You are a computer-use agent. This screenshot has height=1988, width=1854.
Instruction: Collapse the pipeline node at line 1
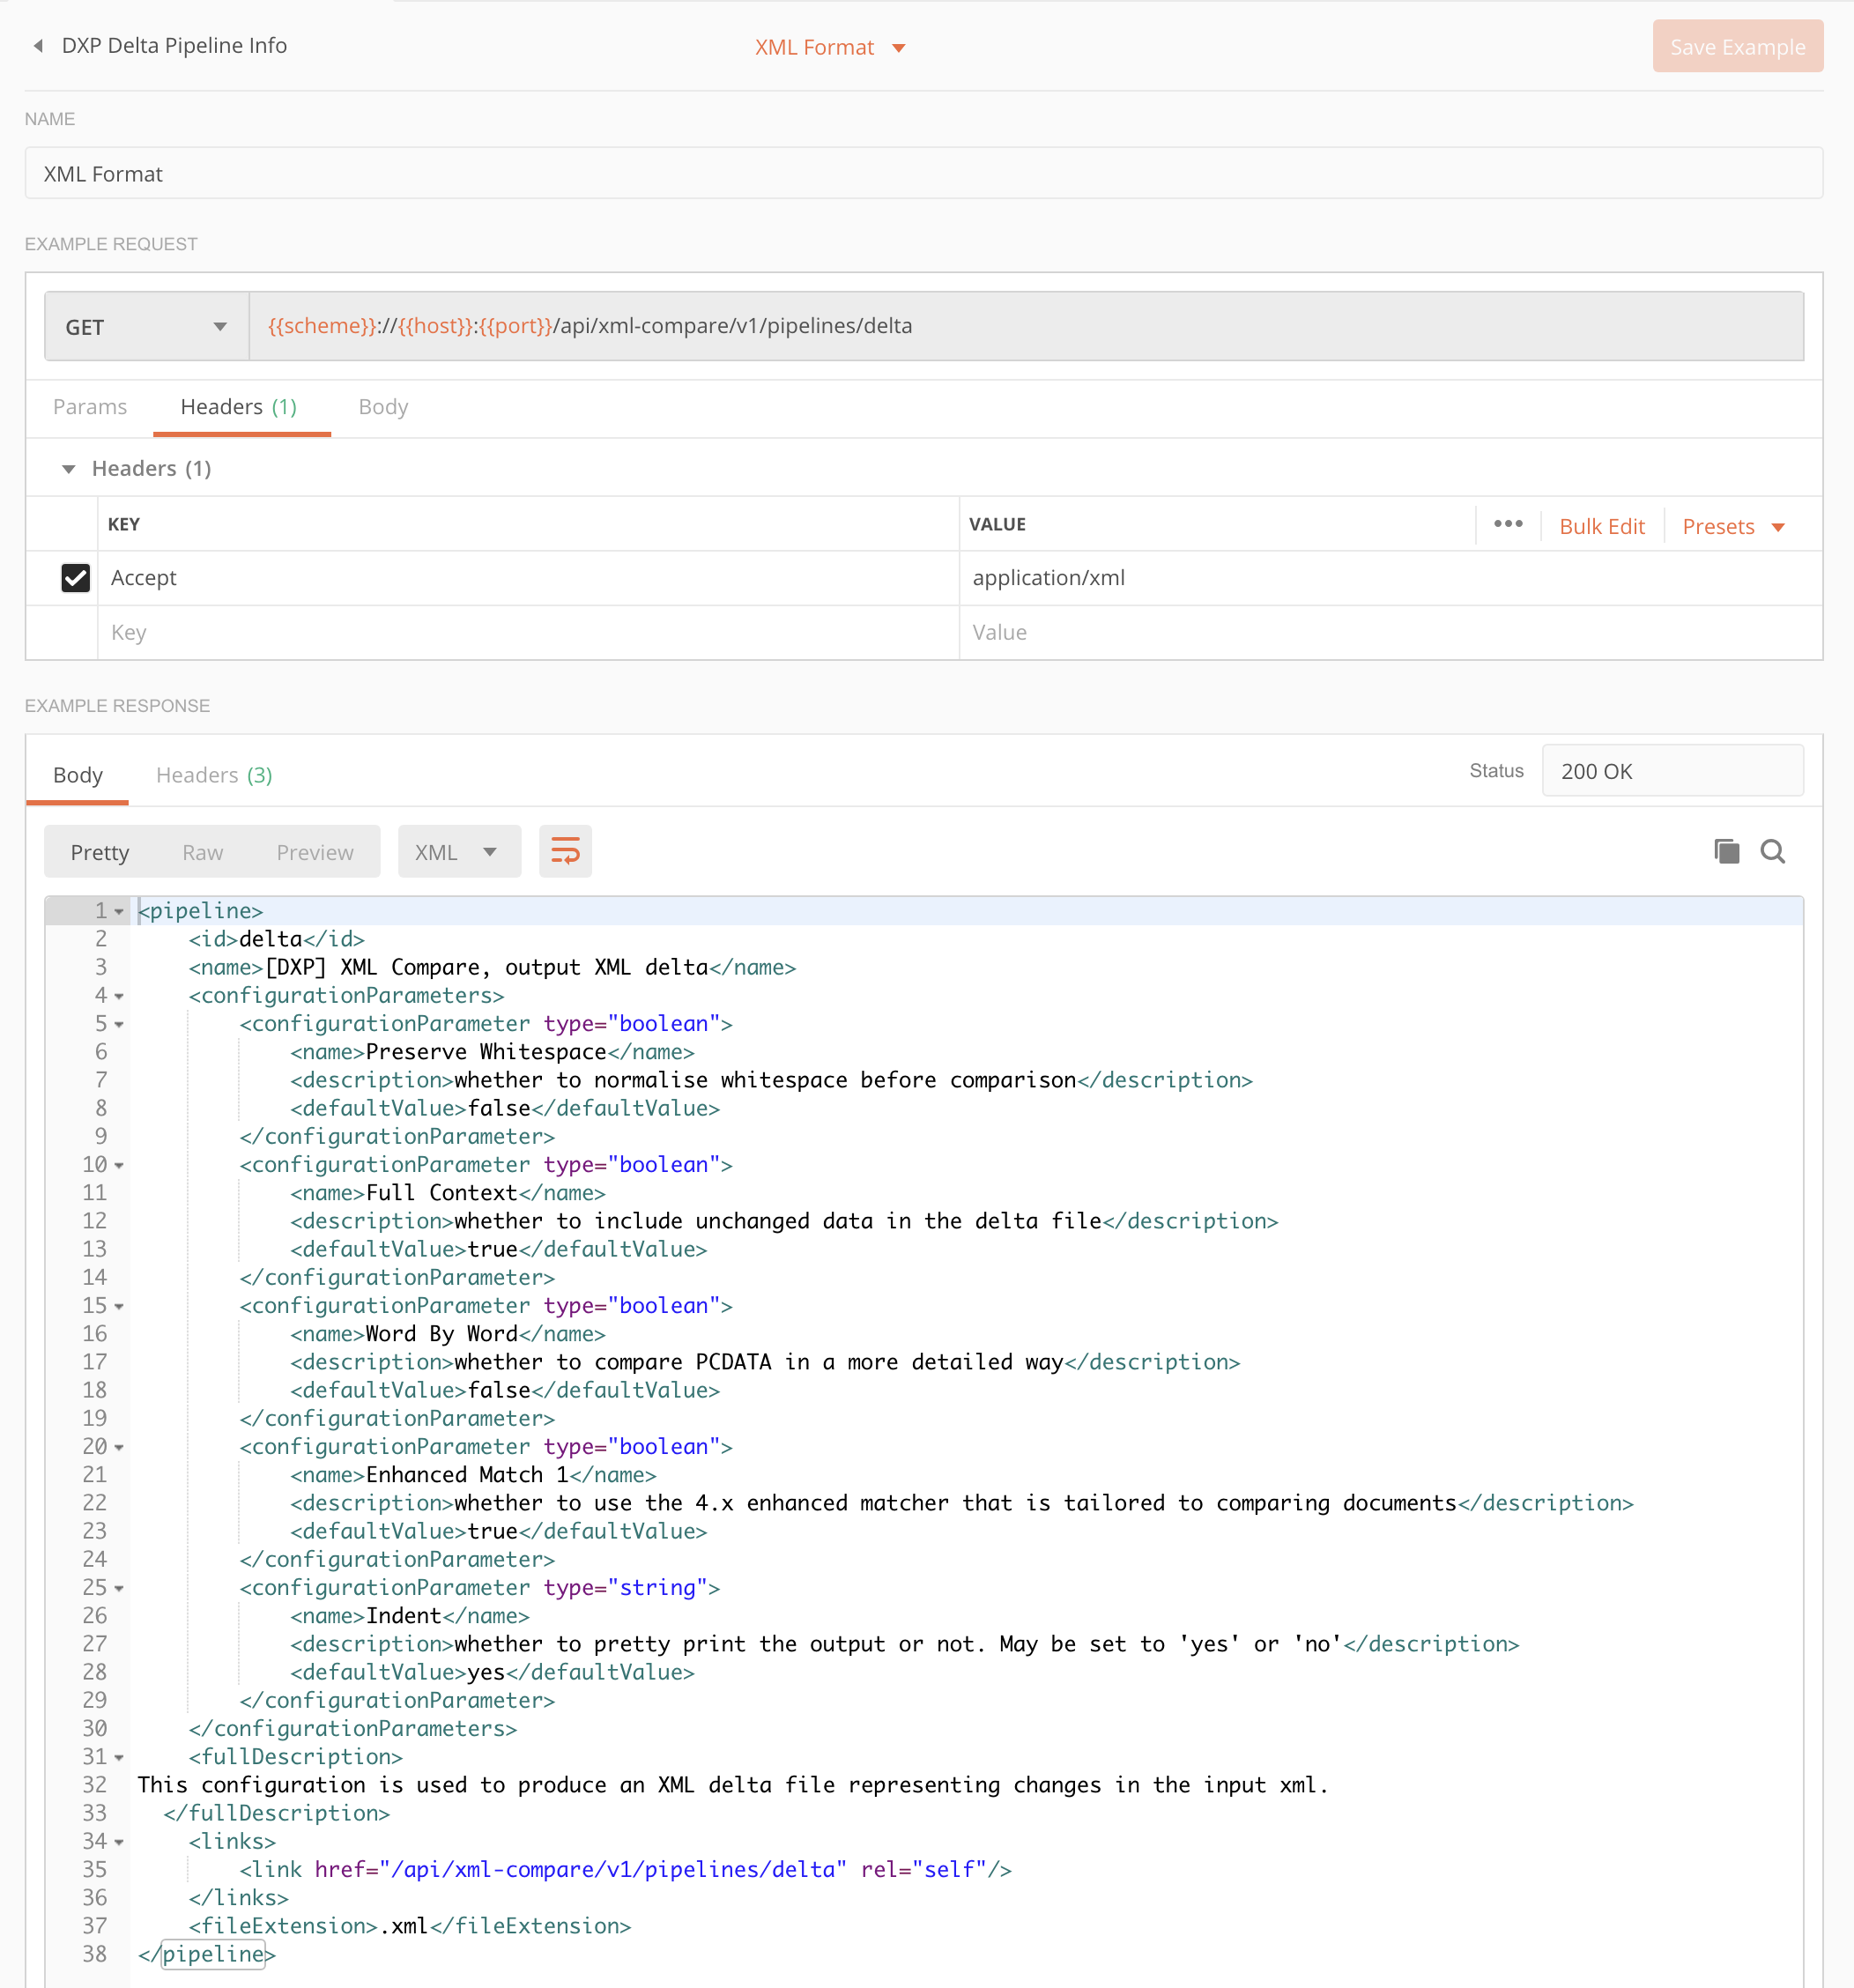pyautogui.click(x=119, y=912)
